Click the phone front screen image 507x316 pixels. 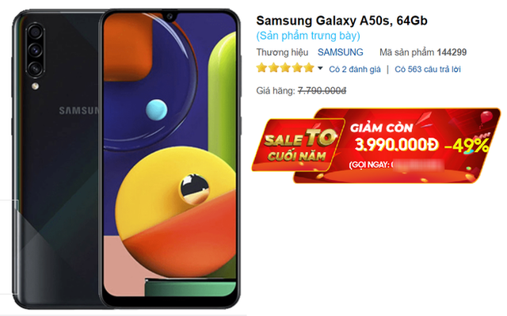[170, 158]
